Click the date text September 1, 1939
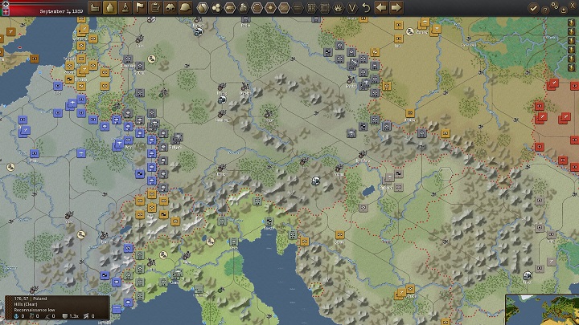Screen dimensions: 579x325 pyautogui.click(x=61, y=11)
